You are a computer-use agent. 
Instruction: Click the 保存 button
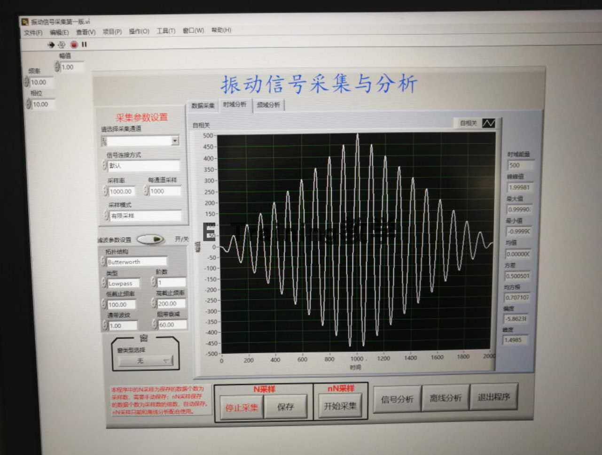[286, 407]
